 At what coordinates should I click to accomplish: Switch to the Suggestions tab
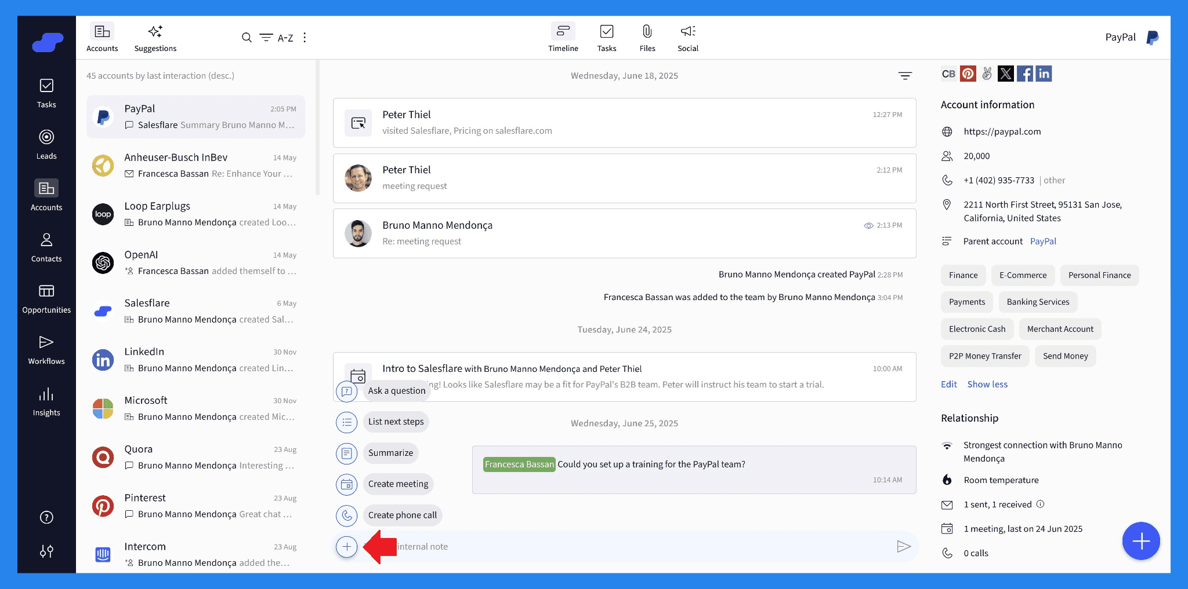(x=155, y=38)
